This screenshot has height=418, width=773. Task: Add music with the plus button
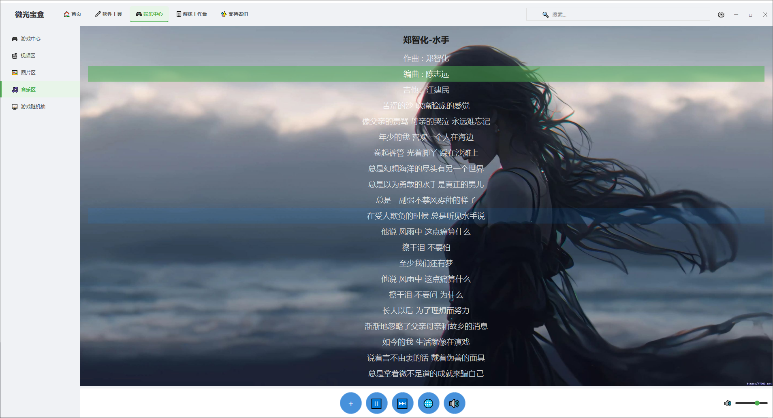click(351, 403)
